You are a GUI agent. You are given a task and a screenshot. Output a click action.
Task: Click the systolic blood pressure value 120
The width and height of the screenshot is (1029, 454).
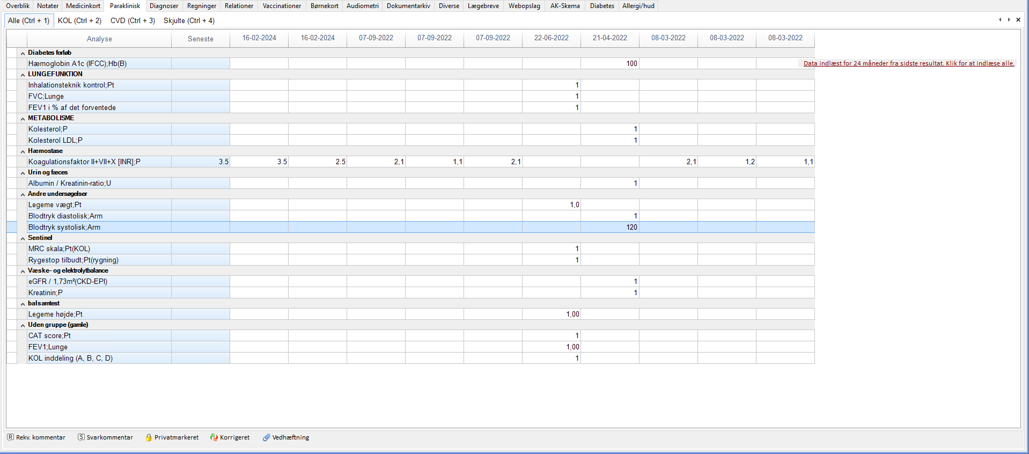pyautogui.click(x=631, y=227)
